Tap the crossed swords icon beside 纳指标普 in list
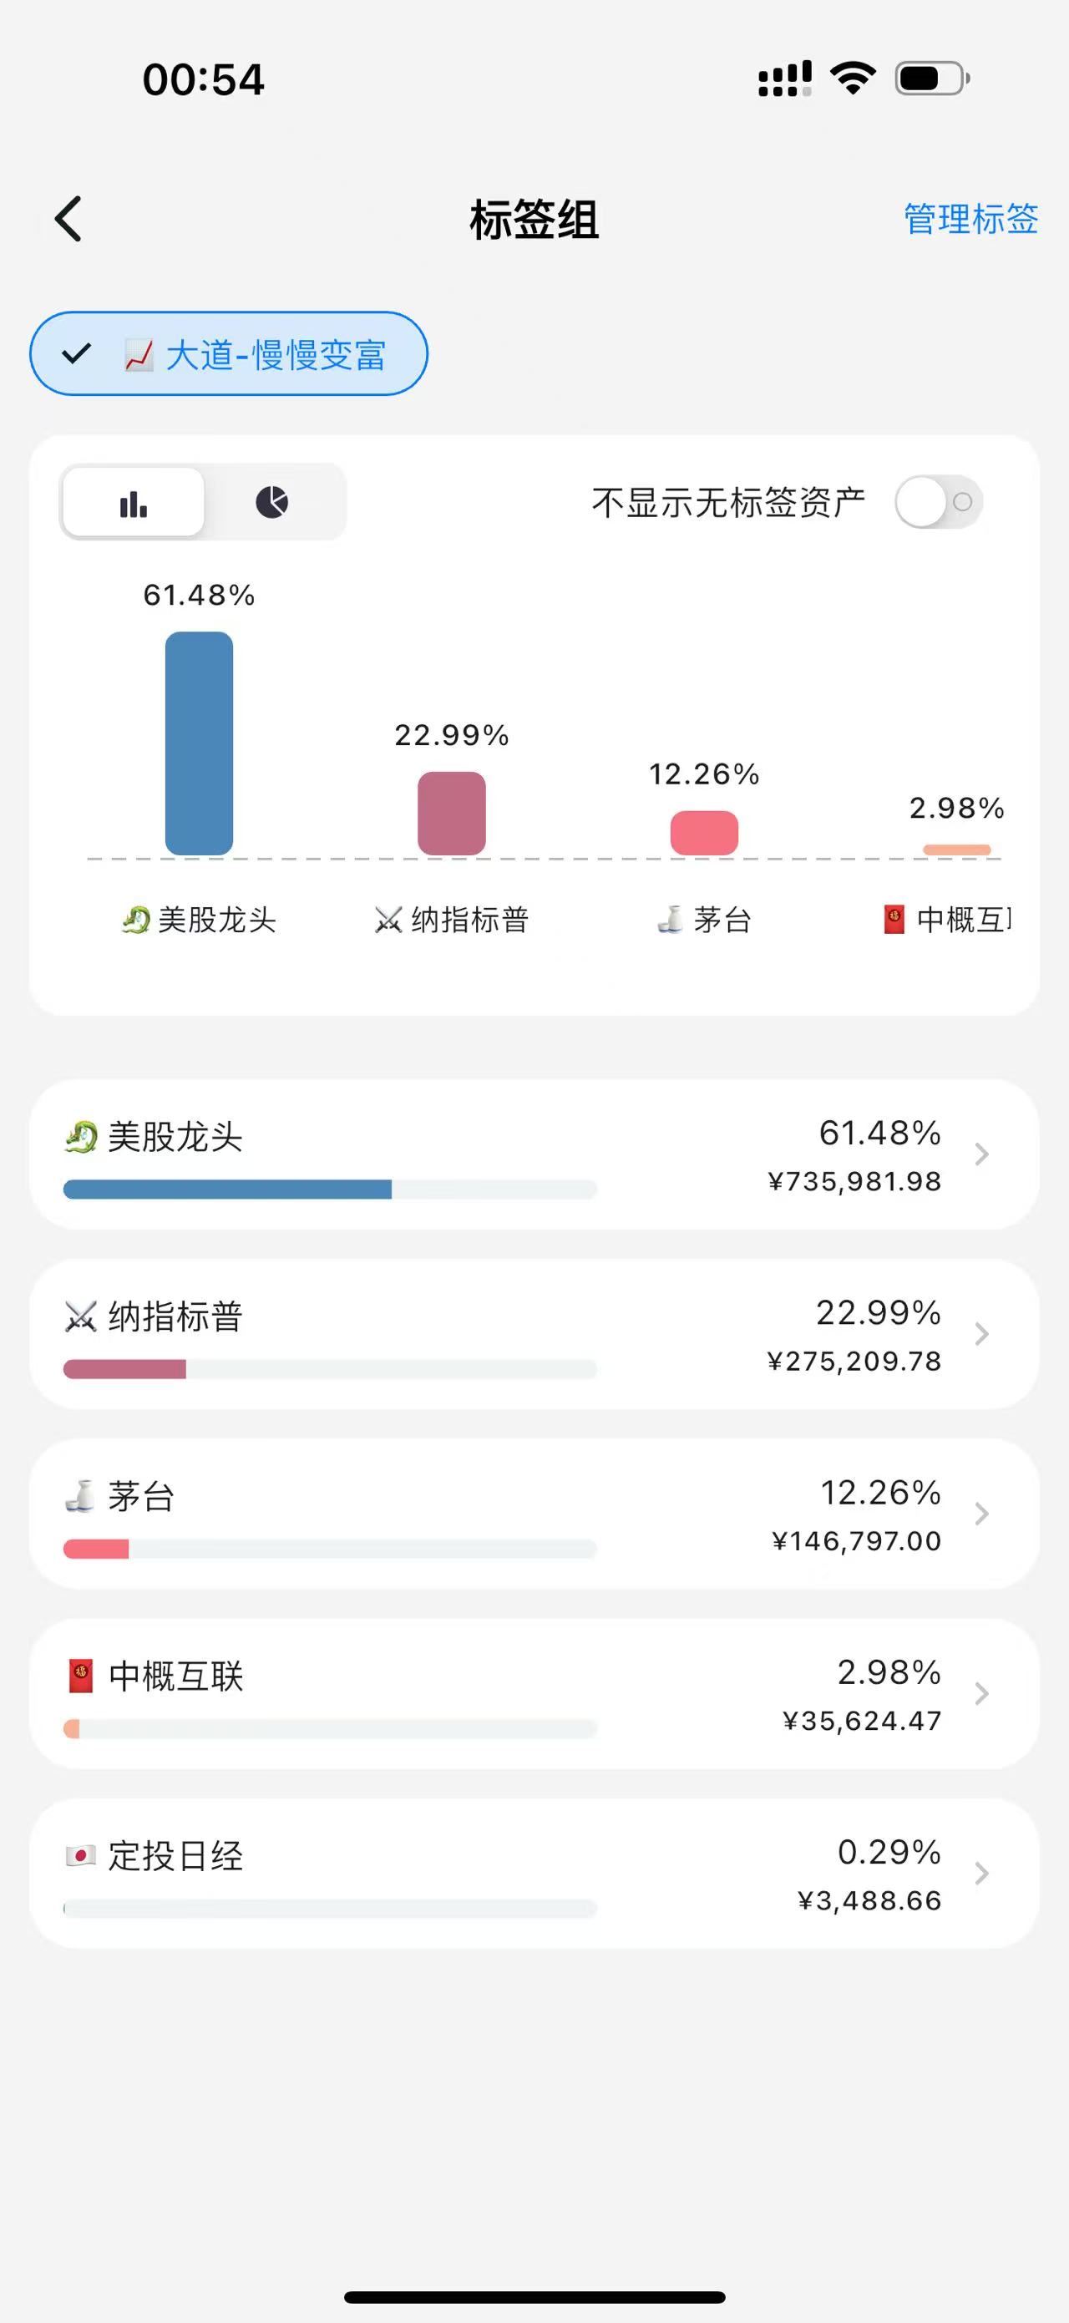Image resolution: width=1069 pixels, height=2323 pixels. 81,1316
